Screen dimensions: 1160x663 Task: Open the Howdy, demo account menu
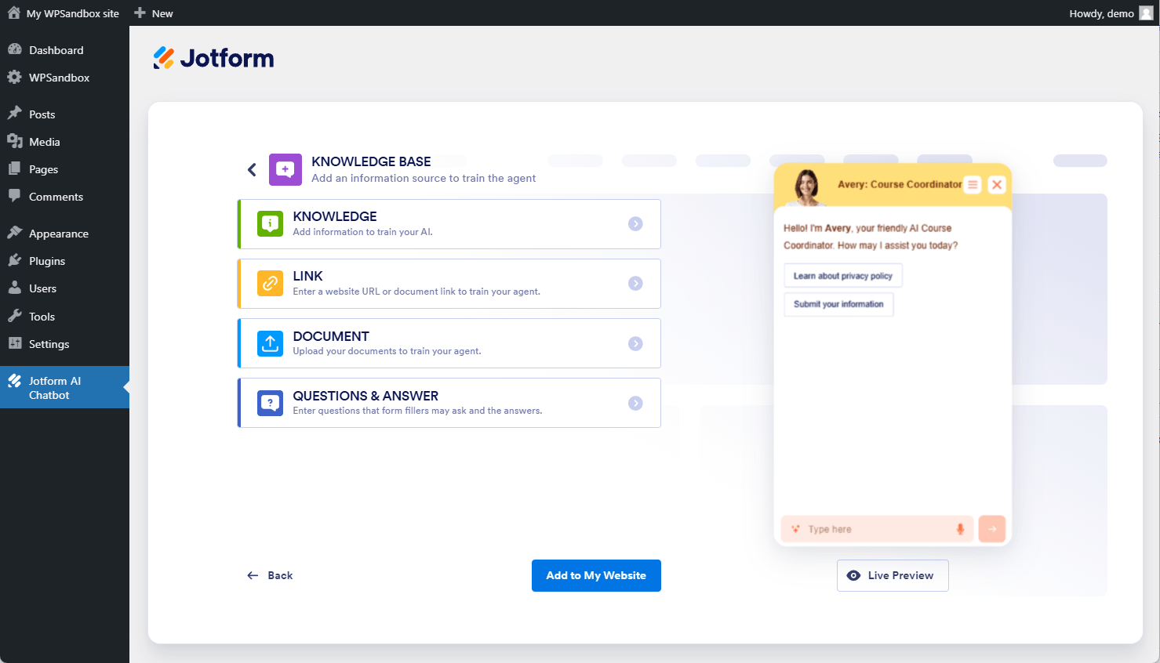point(1111,13)
